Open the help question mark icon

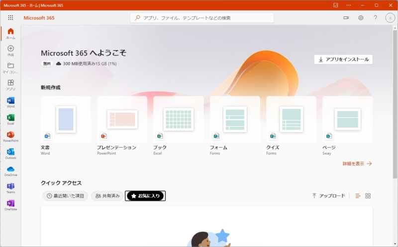375,18
